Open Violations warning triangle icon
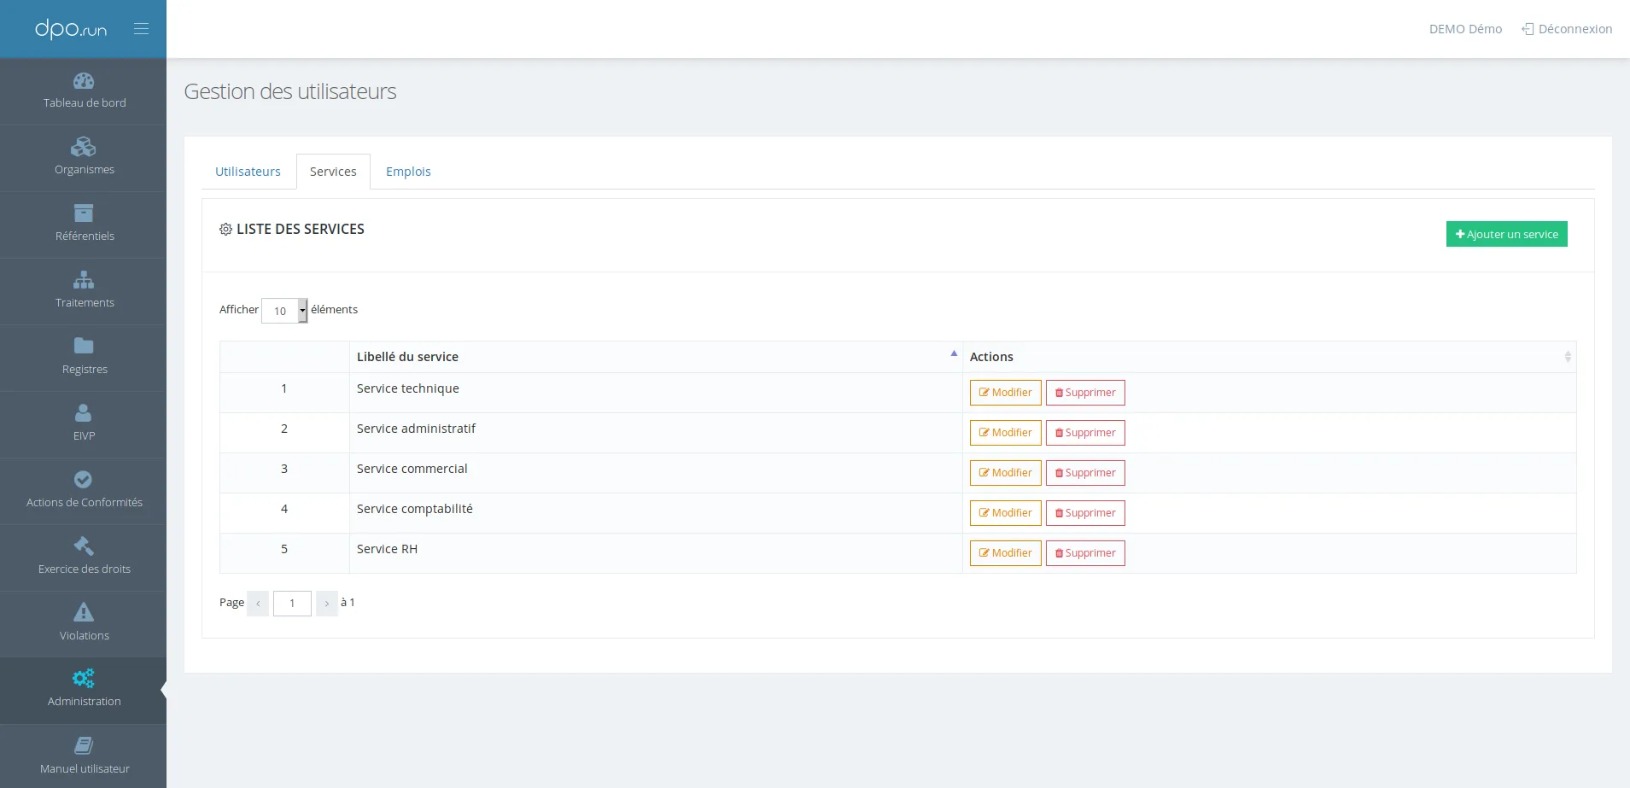The height and width of the screenshot is (788, 1630). 84,612
